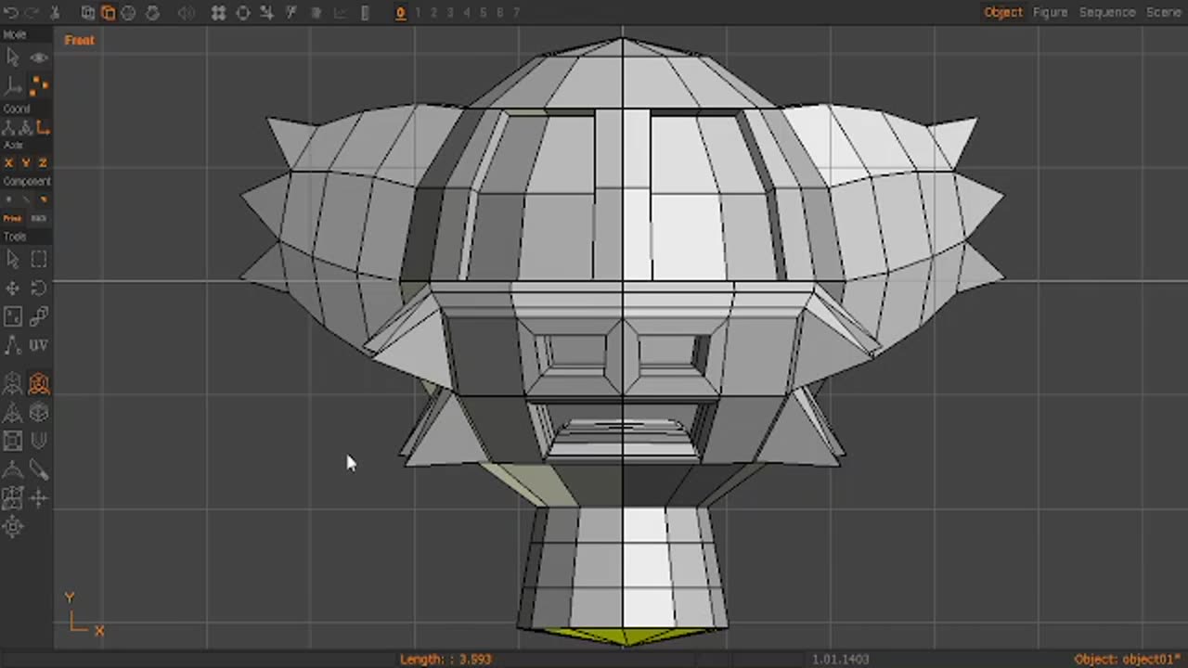Choose the axis pivot mode icon
Screen dimensions: 1188x668
pos(13,85)
